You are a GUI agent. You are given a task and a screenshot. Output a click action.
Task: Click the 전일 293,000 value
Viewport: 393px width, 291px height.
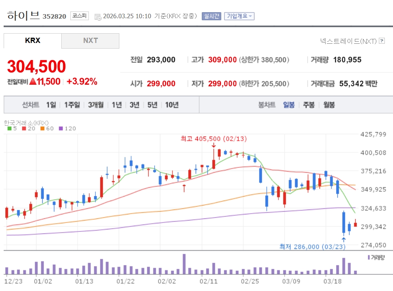pyautogui.click(x=161, y=60)
